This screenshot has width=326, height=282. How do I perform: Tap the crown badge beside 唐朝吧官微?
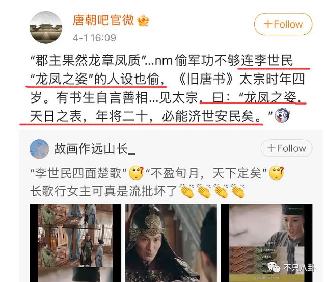143,20
